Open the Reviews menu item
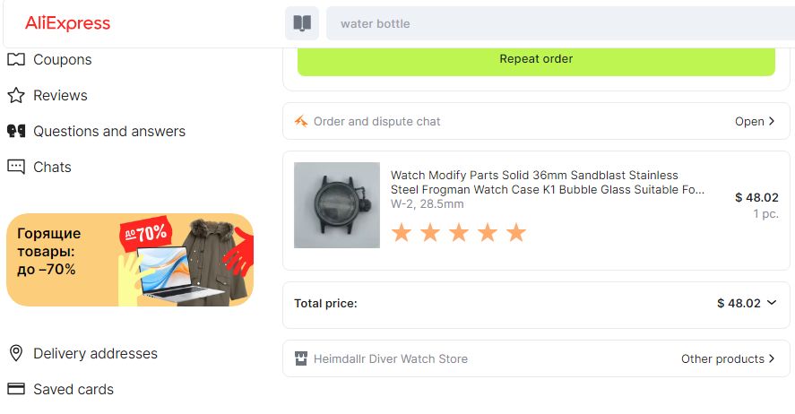 pos(60,96)
